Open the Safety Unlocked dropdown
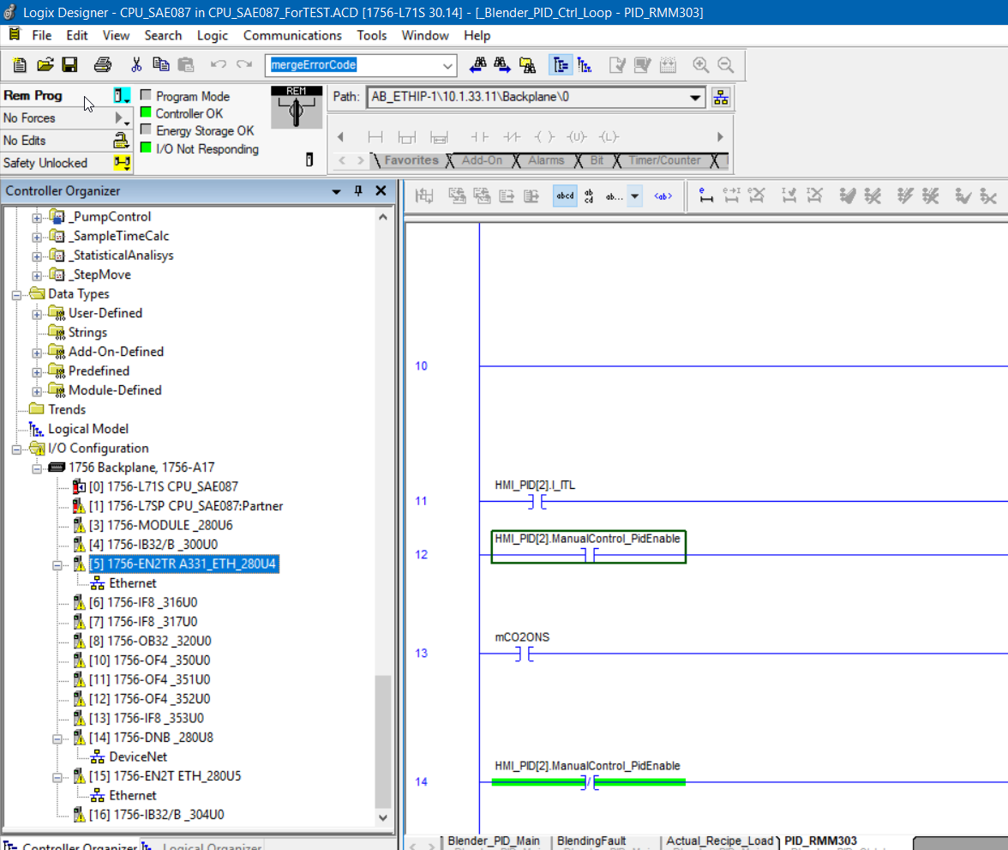This screenshot has height=850, width=1008. (122, 163)
